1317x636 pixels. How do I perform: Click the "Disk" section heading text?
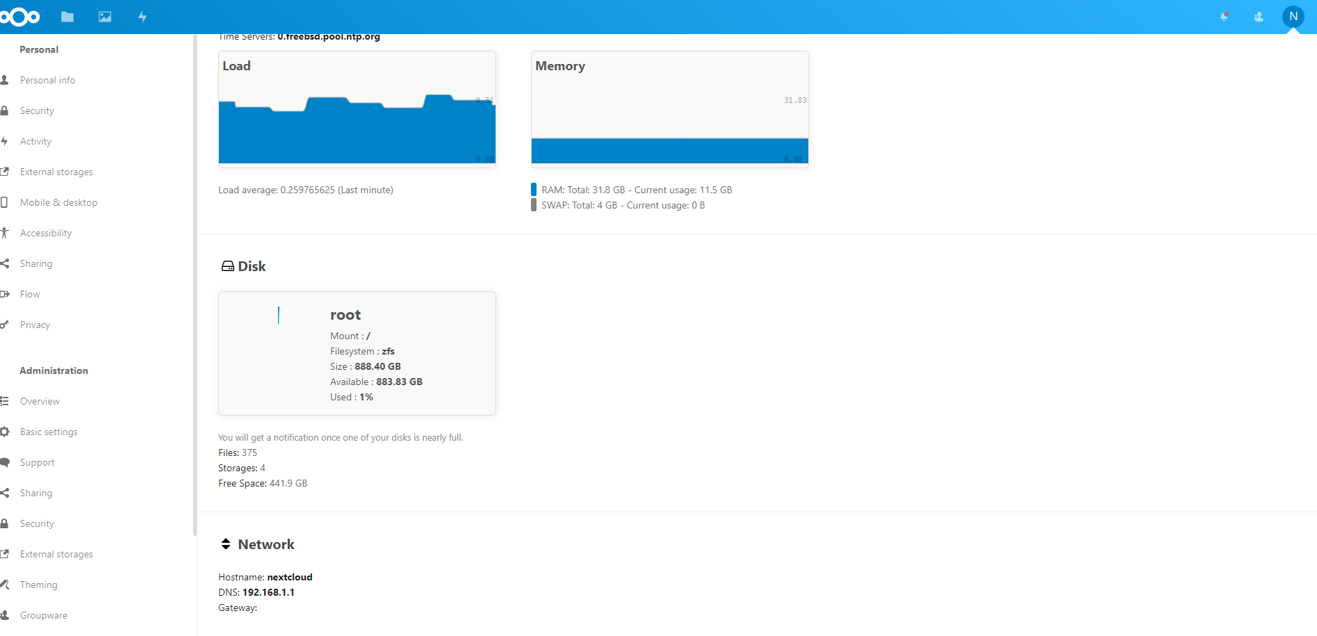pyautogui.click(x=252, y=266)
